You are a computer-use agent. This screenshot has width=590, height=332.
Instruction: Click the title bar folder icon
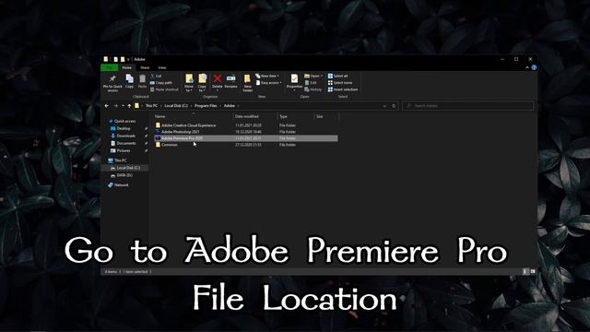click(x=106, y=59)
